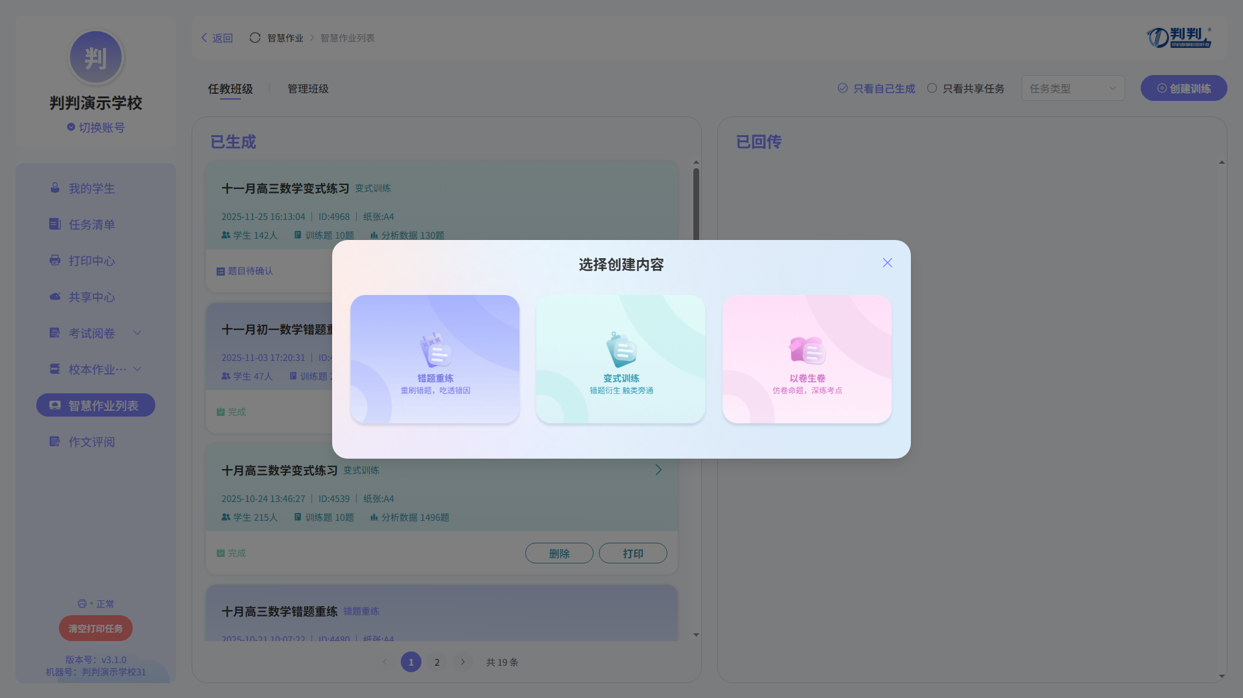Switch to the 任教班级 tab

[230, 89]
